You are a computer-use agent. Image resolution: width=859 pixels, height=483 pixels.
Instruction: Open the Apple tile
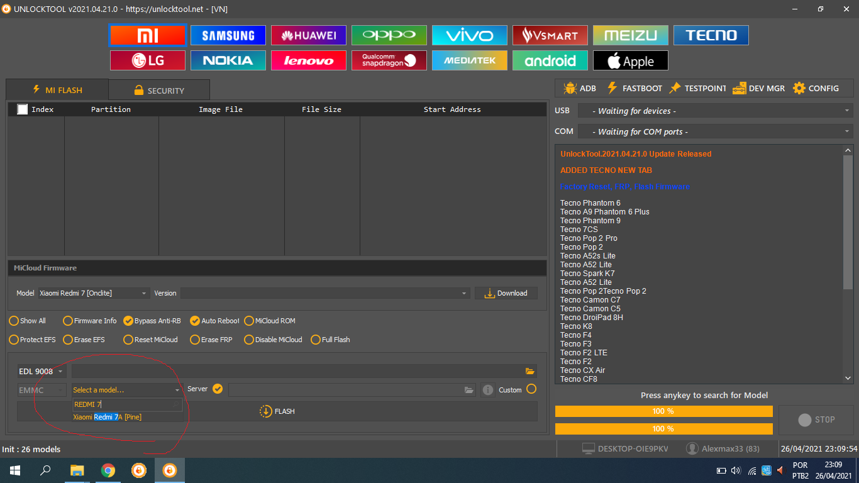(631, 60)
